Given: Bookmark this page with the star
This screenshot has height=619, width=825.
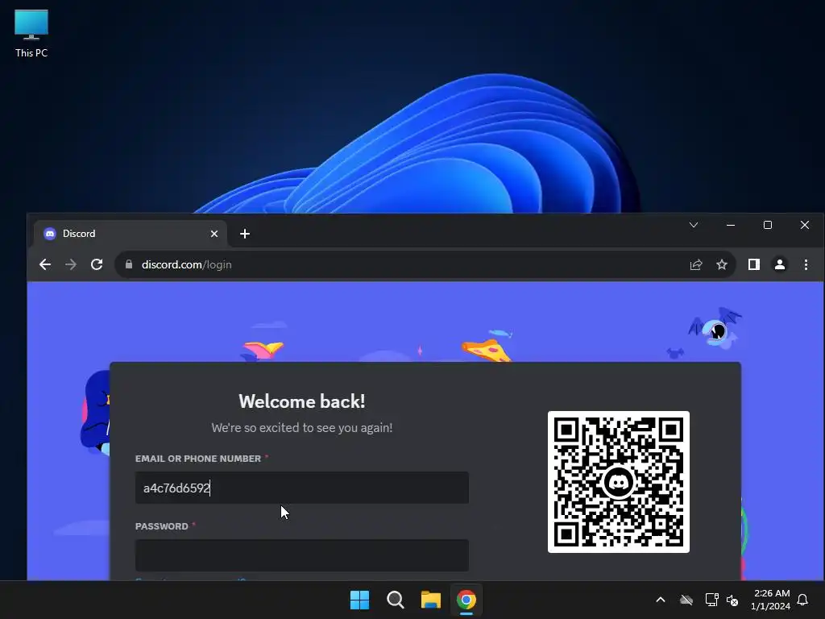Looking at the screenshot, I should pos(722,264).
